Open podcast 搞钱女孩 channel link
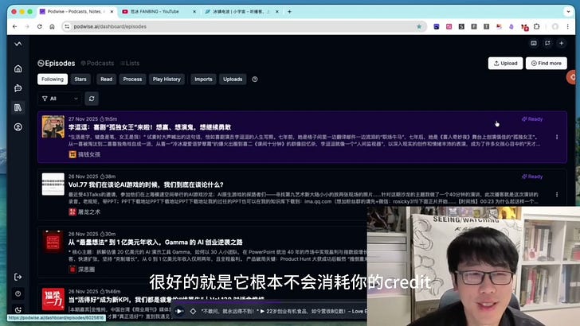The height and width of the screenshot is (326, 580). coord(84,154)
